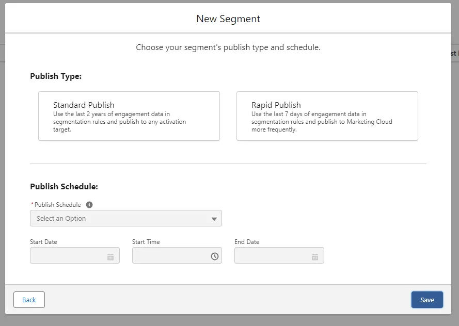The width and height of the screenshot is (459, 326).
Task: Click the Start Time field label
Action: [x=146, y=242]
